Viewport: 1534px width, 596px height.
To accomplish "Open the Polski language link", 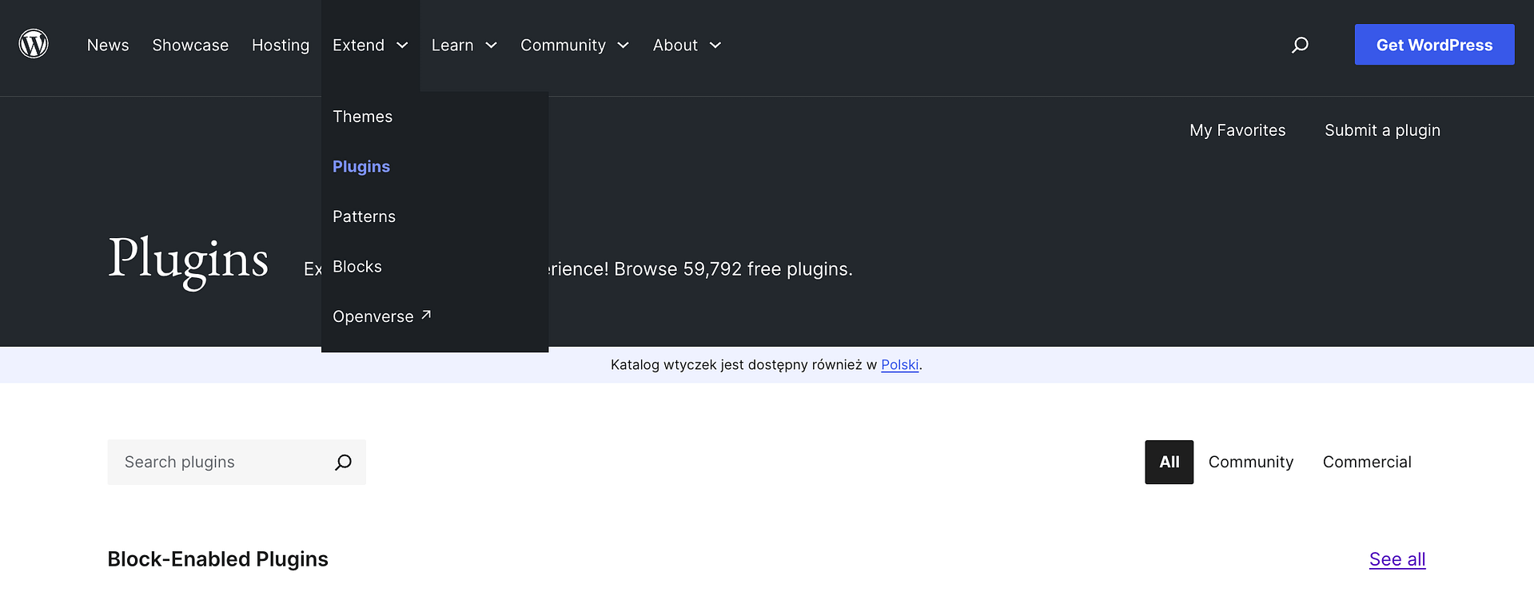I will coord(899,365).
